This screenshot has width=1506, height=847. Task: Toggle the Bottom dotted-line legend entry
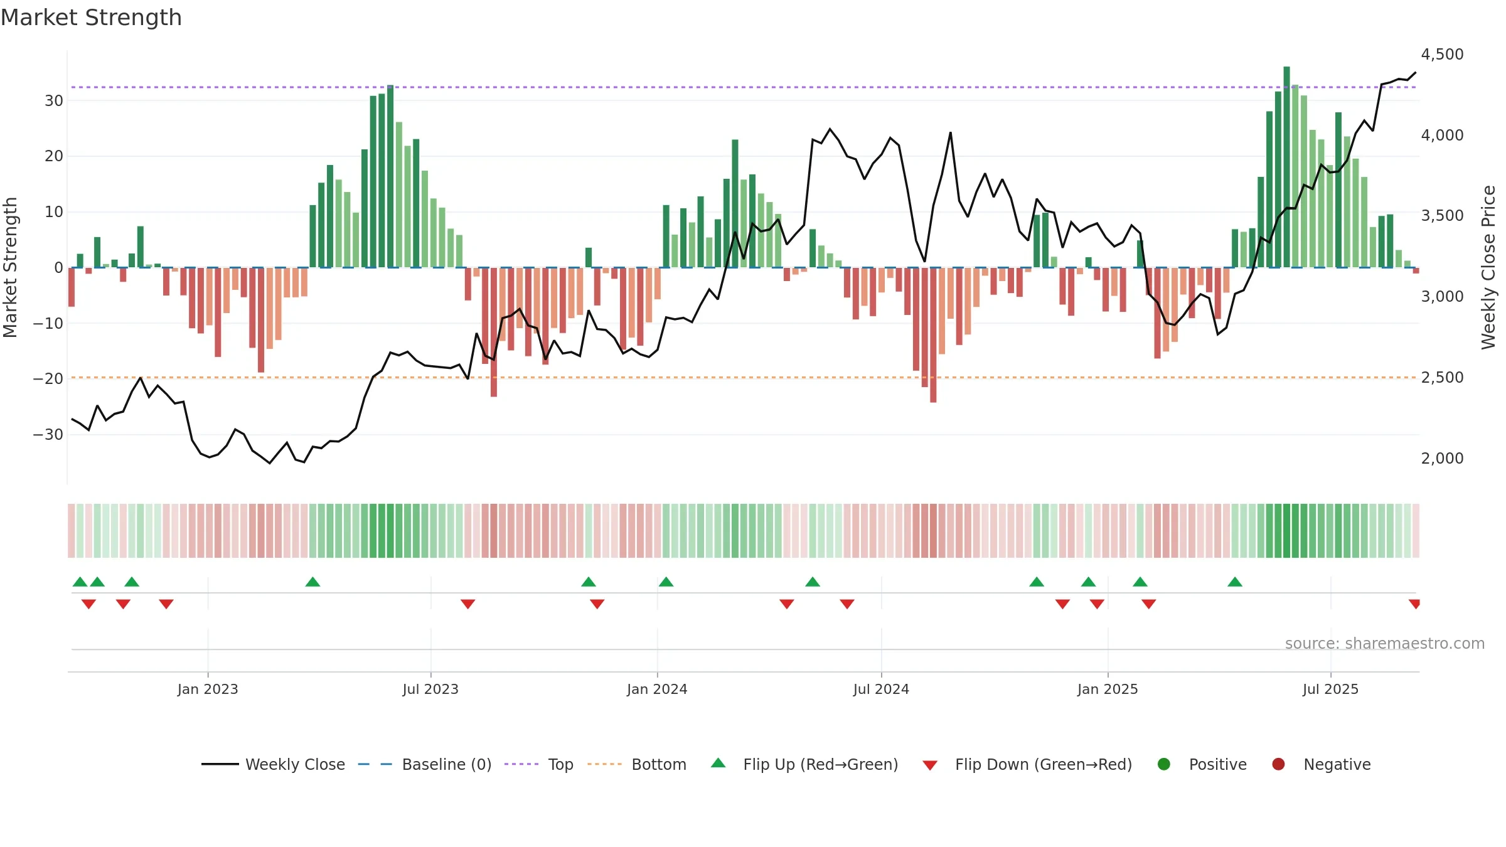click(x=637, y=764)
